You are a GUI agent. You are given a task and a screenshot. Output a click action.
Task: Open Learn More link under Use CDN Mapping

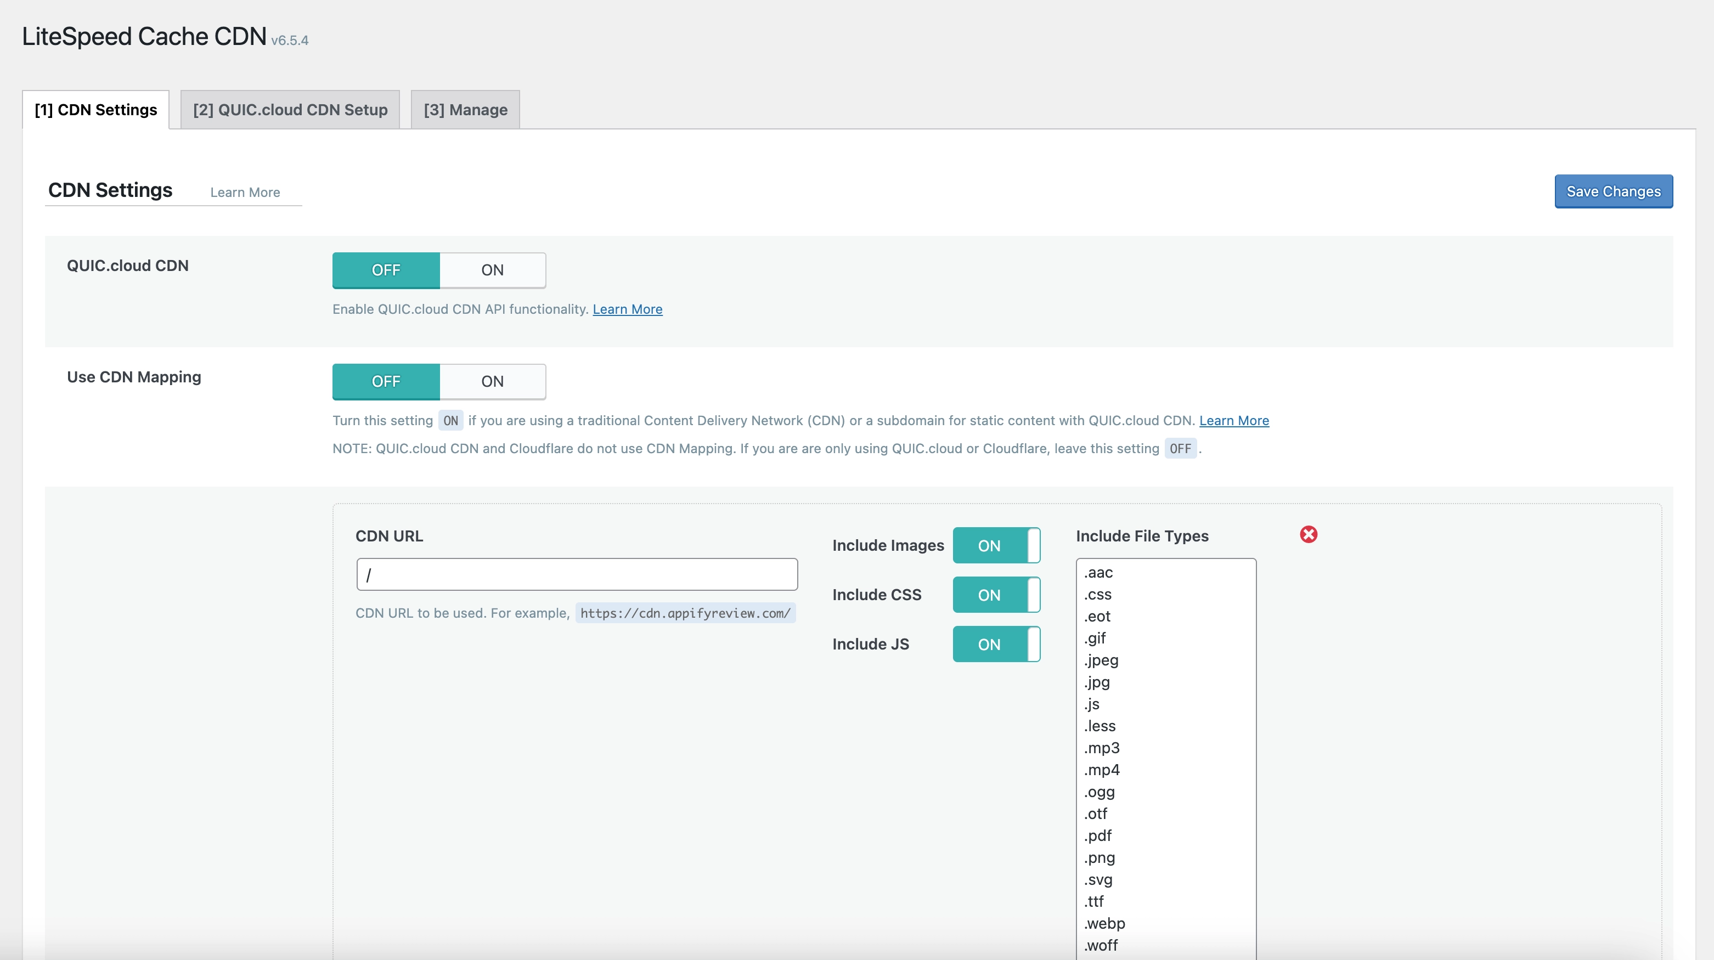[1233, 420]
